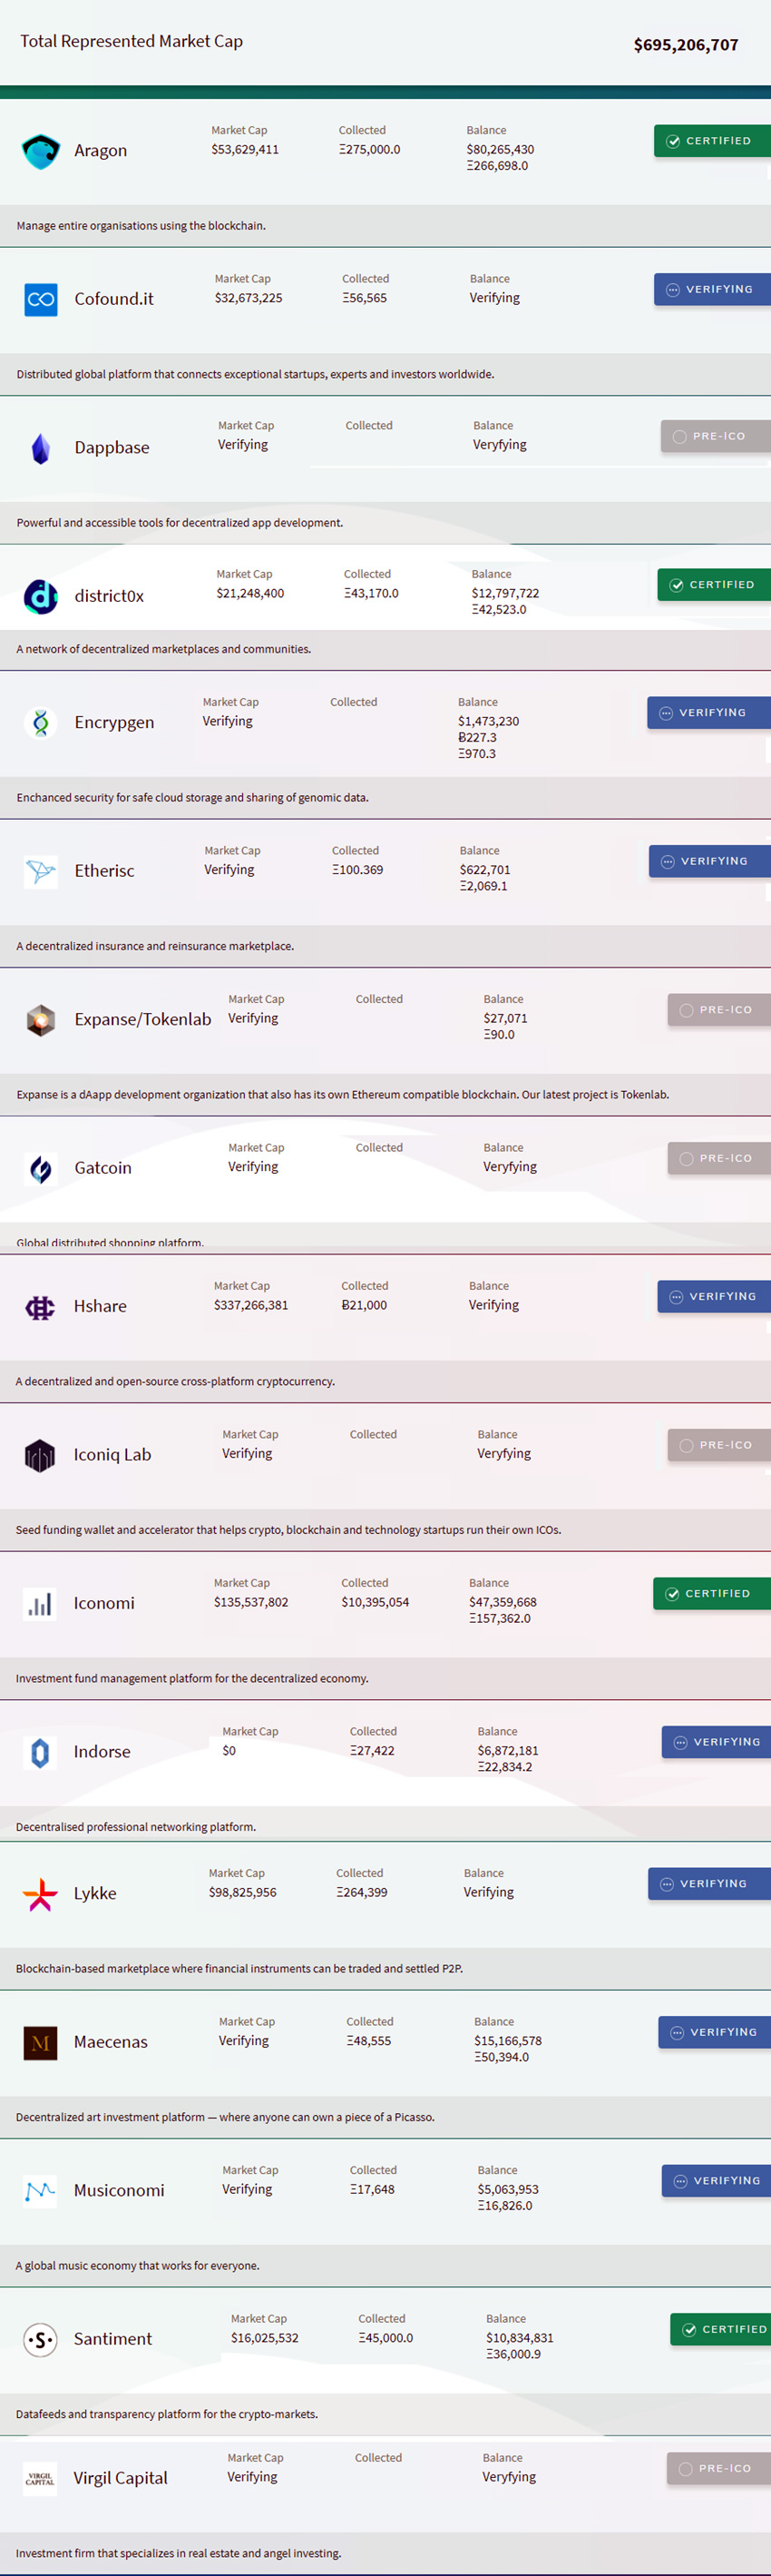The height and width of the screenshot is (2576, 771).
Task: Open the Musiconomi project link
Action: click(x=119, y=2191)
